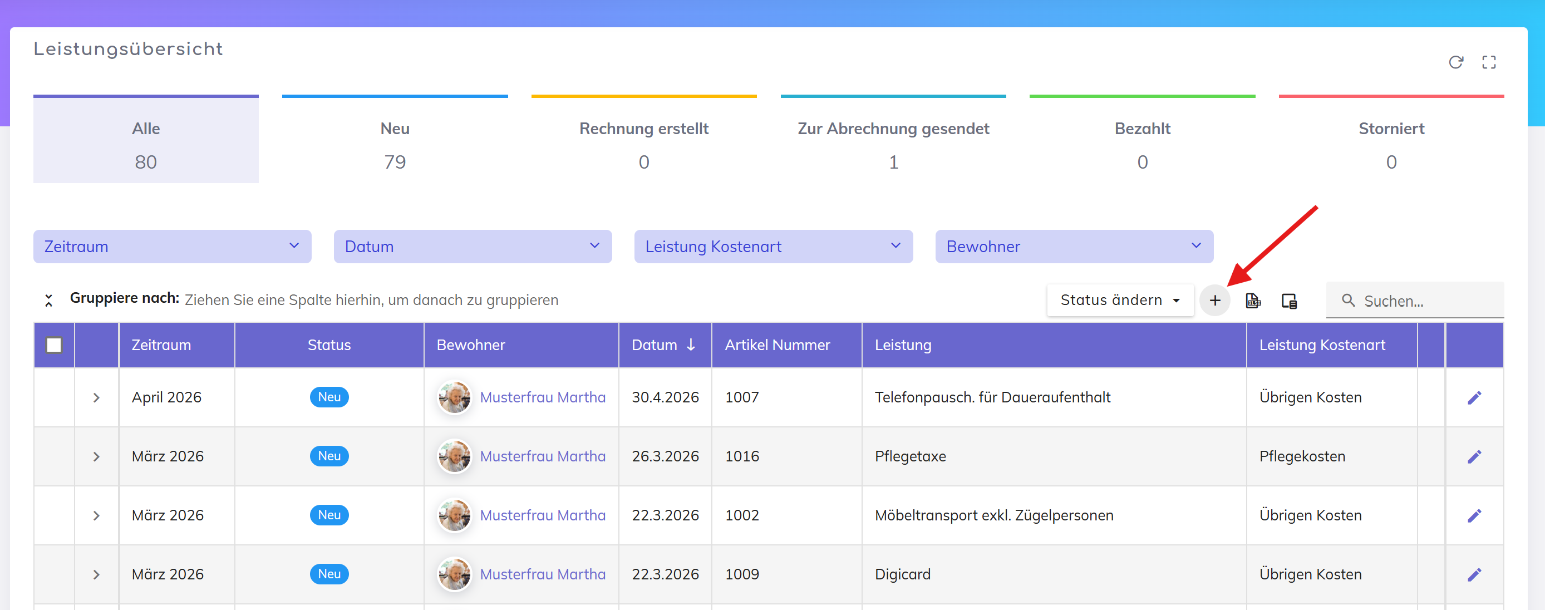This screenshot has height=610, width=1545.
Task: Open the Zeitraum filter dropdown
Action: pyautogui.click(x=172, y=247)
